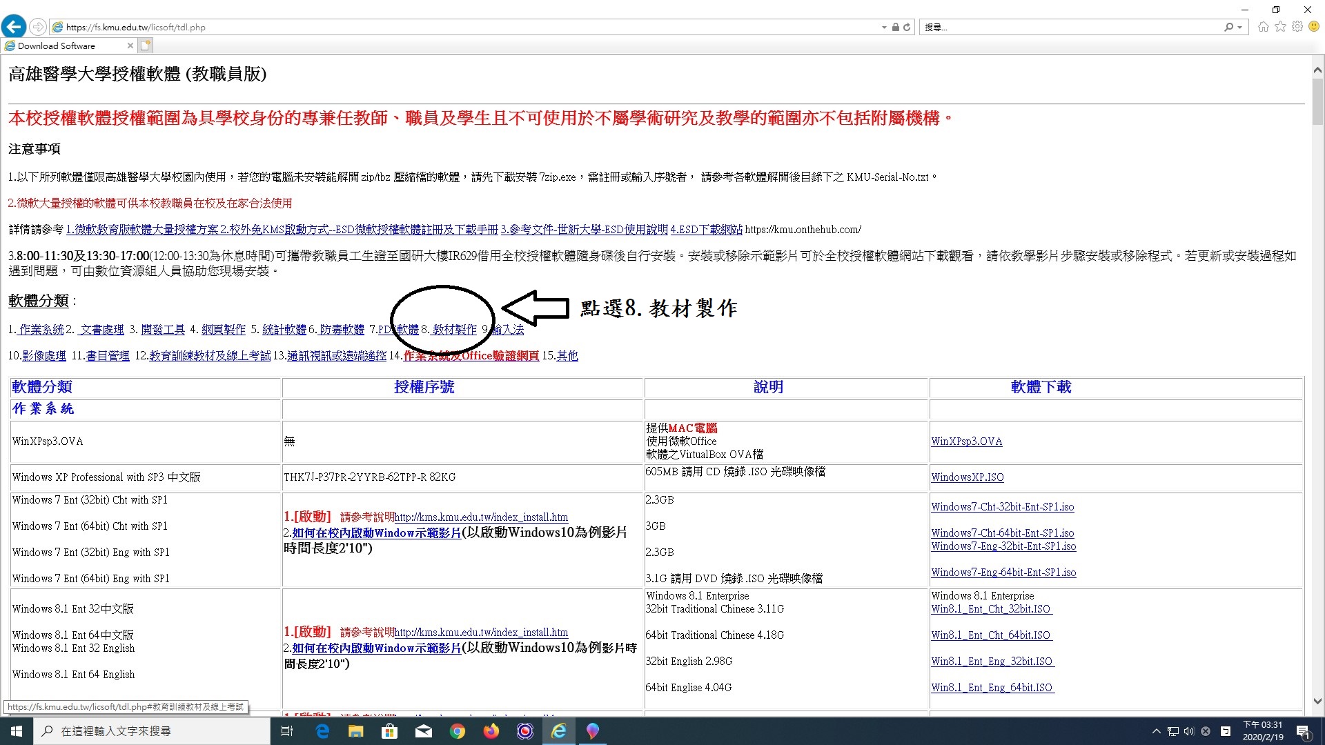Download Windows7-Eng-32bit-Ent-SP1.iso link
Screen dimensions: 1325x745
pos(1003,546)
